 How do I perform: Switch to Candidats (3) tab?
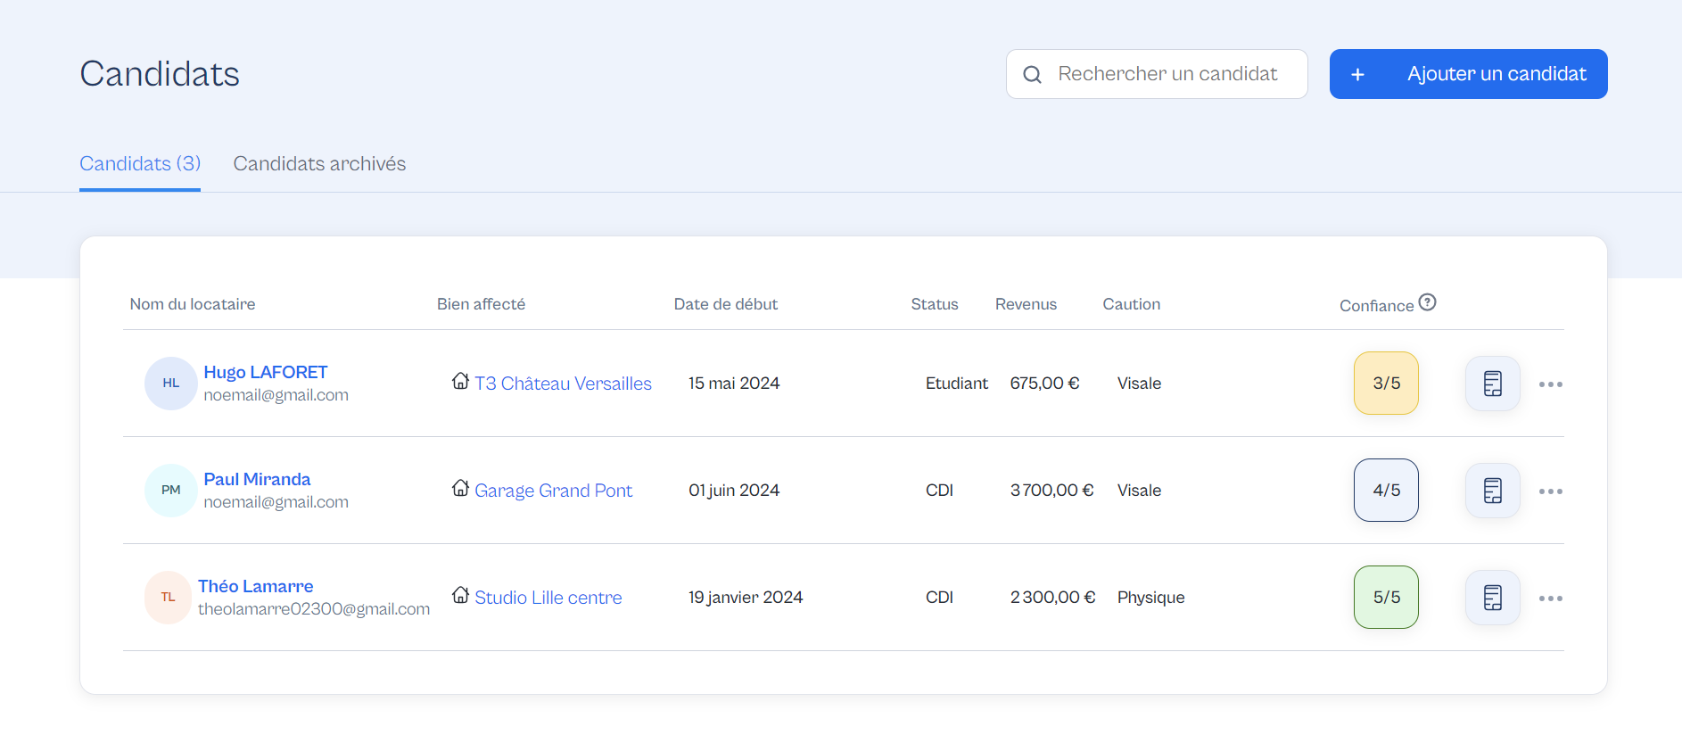point(140,164)
